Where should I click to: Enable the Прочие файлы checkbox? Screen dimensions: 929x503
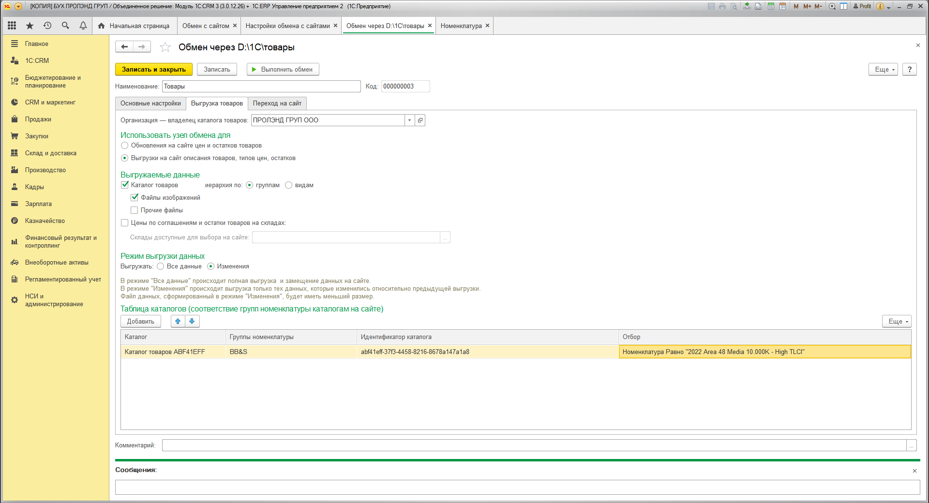click(x=135, y=210)
